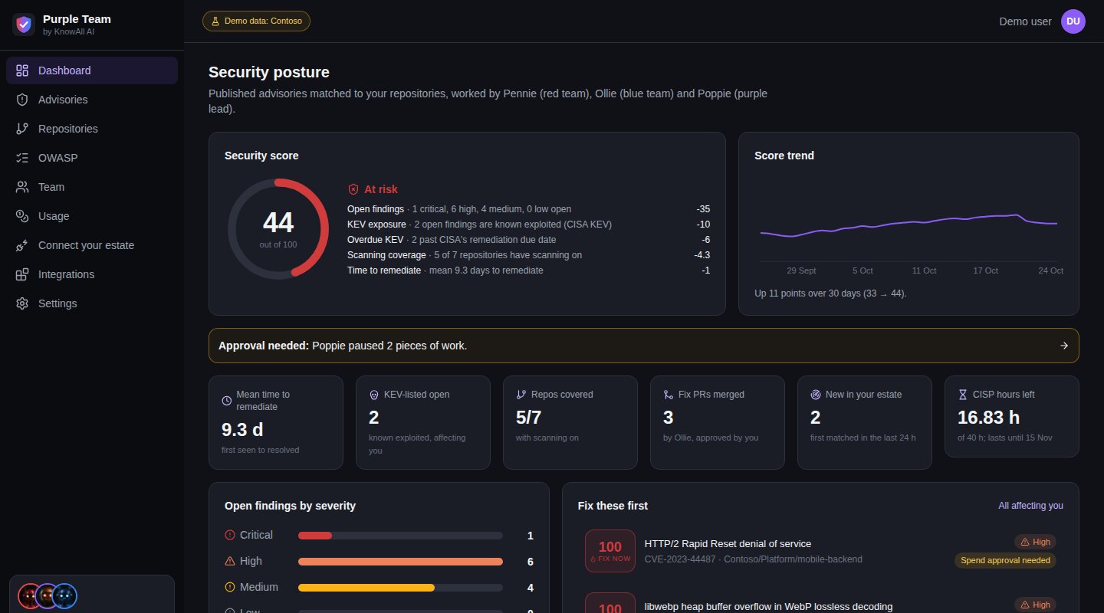
Task: Click the High severity triangle icon
Action: tap(230, 561)
